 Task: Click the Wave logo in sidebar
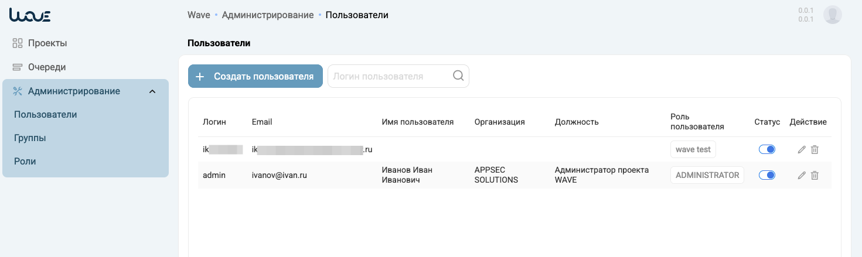30,16
